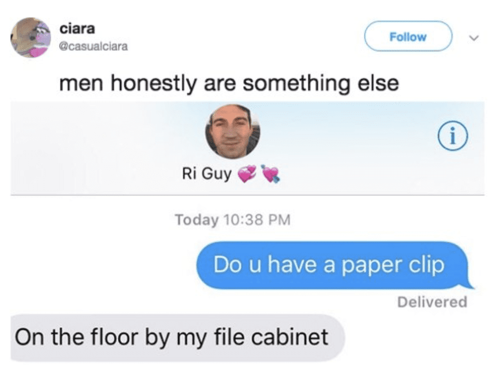Screen dimensions: 503x378
Task: Click the tweet text about men
Action: pyautogui.click(x=229, y=83)
